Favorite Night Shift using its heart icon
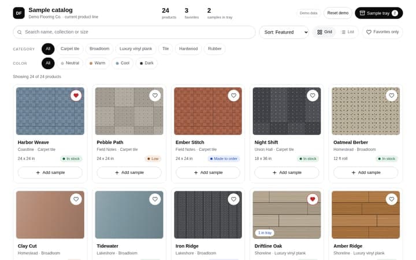416x260 pixels. tap(313, 95)
